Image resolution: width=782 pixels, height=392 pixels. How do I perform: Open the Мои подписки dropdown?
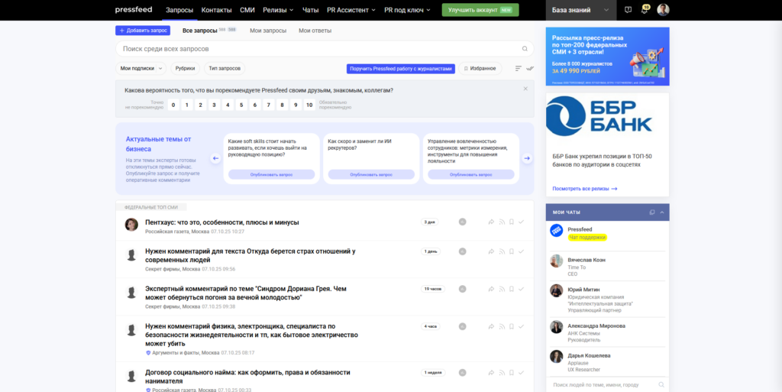point(141,68)
